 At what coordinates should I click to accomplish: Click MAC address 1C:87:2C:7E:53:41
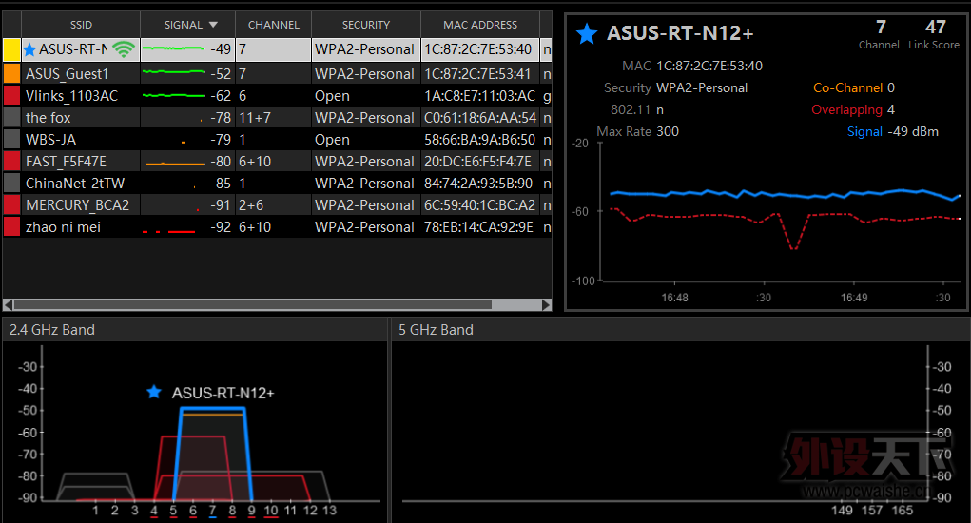[477, 73]
